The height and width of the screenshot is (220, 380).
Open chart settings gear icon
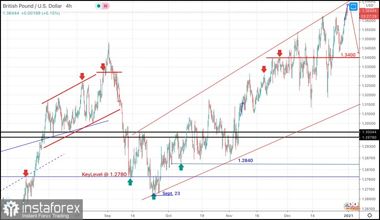[369, 215]
